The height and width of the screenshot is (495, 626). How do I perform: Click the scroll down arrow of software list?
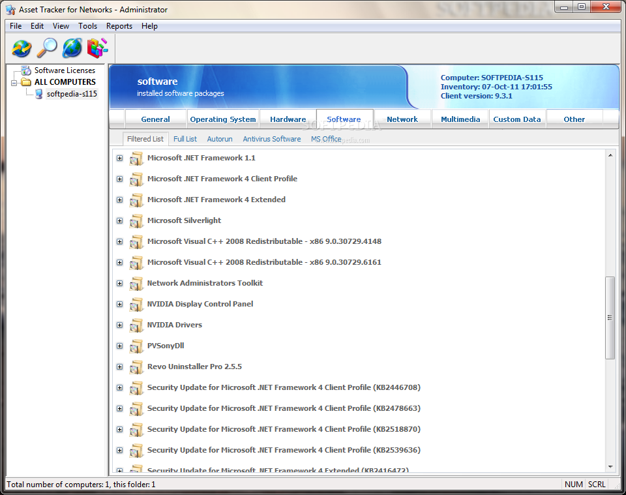[610, 466]
